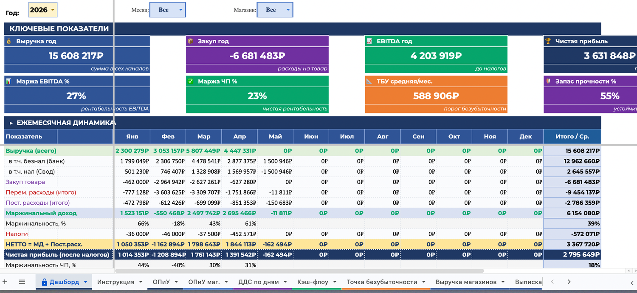637x293 pixels.
Task: Open the all sheets list icon
Action: pyautogui.click(x=22, y=282)
